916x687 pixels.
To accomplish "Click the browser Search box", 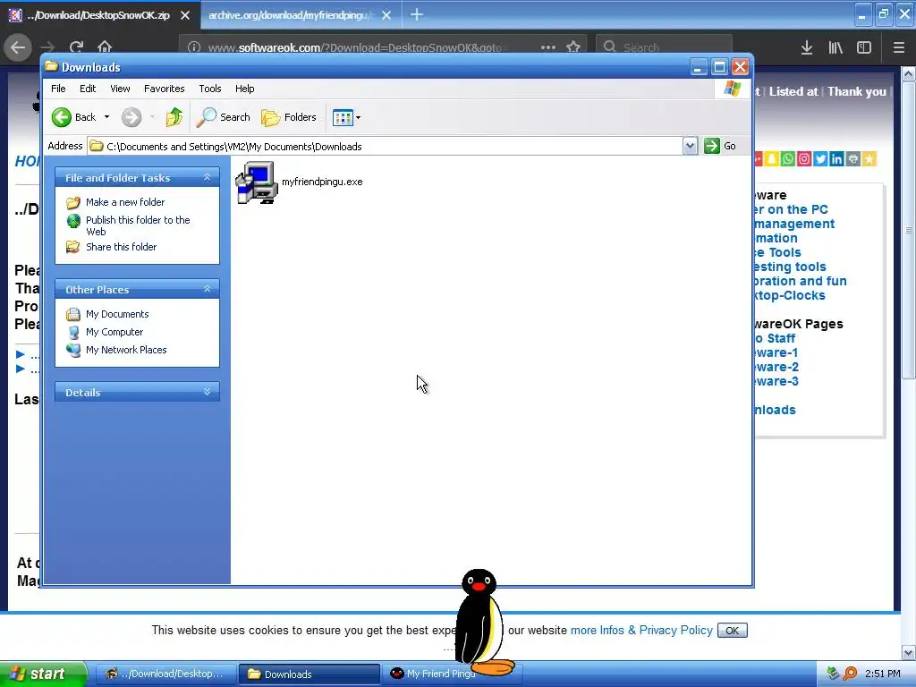I will [664, 47].
